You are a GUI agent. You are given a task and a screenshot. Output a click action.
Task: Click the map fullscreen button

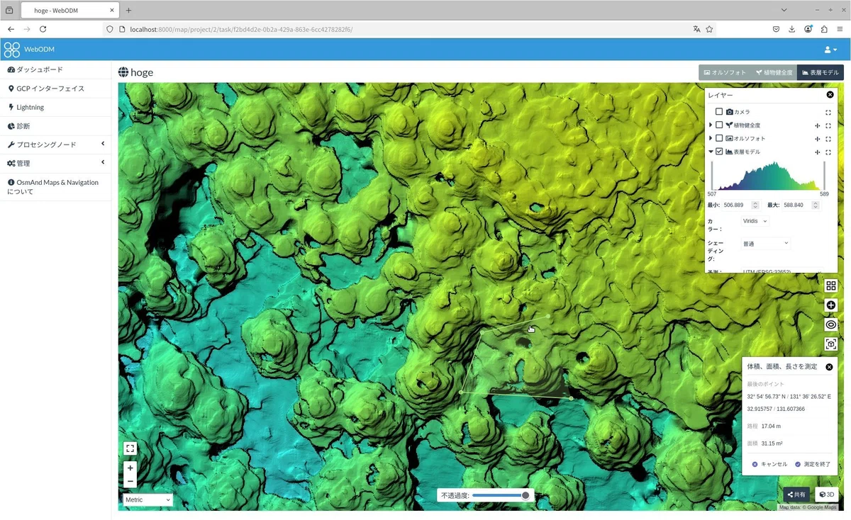[x=130, y=448]
